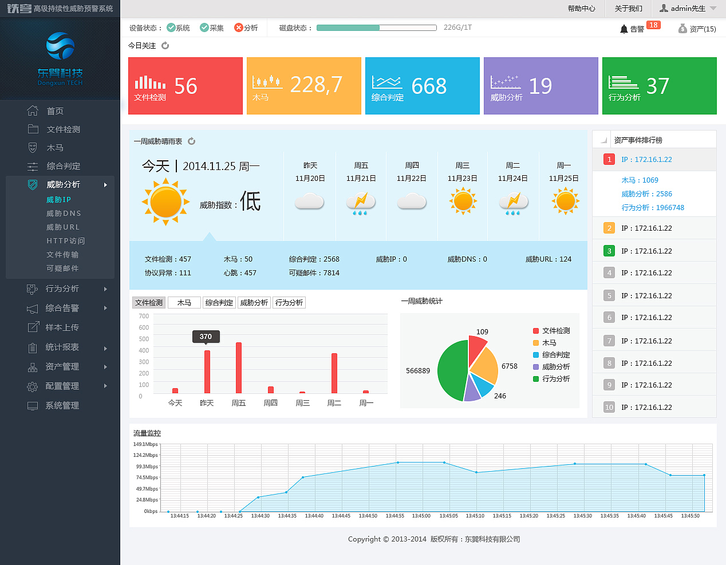
Task: Click the refresh icon next to 今日关注
Action: pyautogui.click(x=165, y=45)
